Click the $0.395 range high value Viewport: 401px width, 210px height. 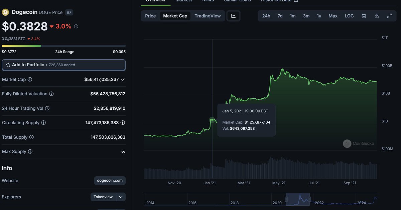click(x=119, y=52)
